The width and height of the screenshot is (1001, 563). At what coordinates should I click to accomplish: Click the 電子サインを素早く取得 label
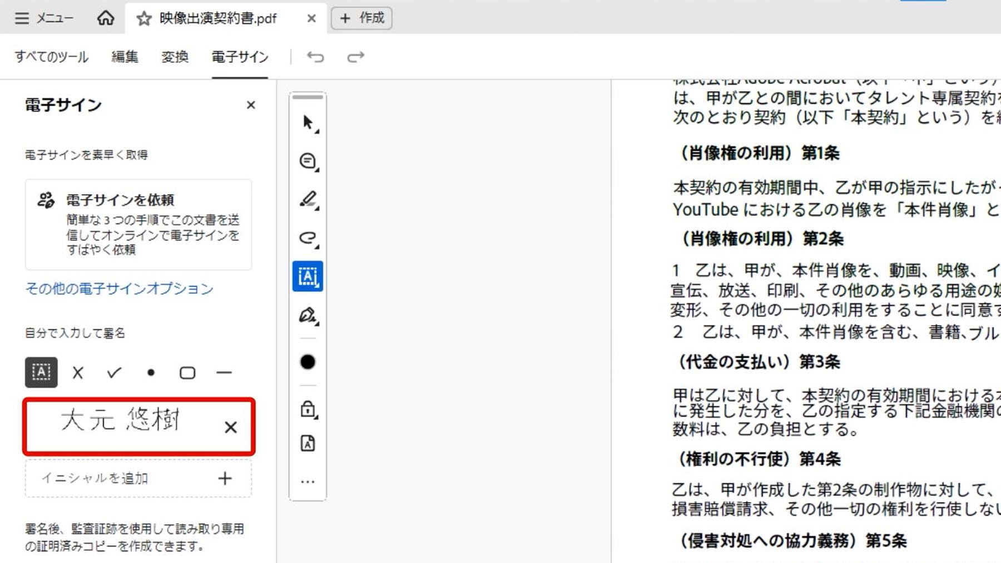click(86, 155)
